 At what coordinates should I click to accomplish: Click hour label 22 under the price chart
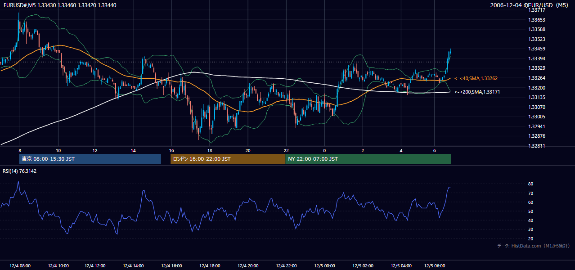click(286, 150)
